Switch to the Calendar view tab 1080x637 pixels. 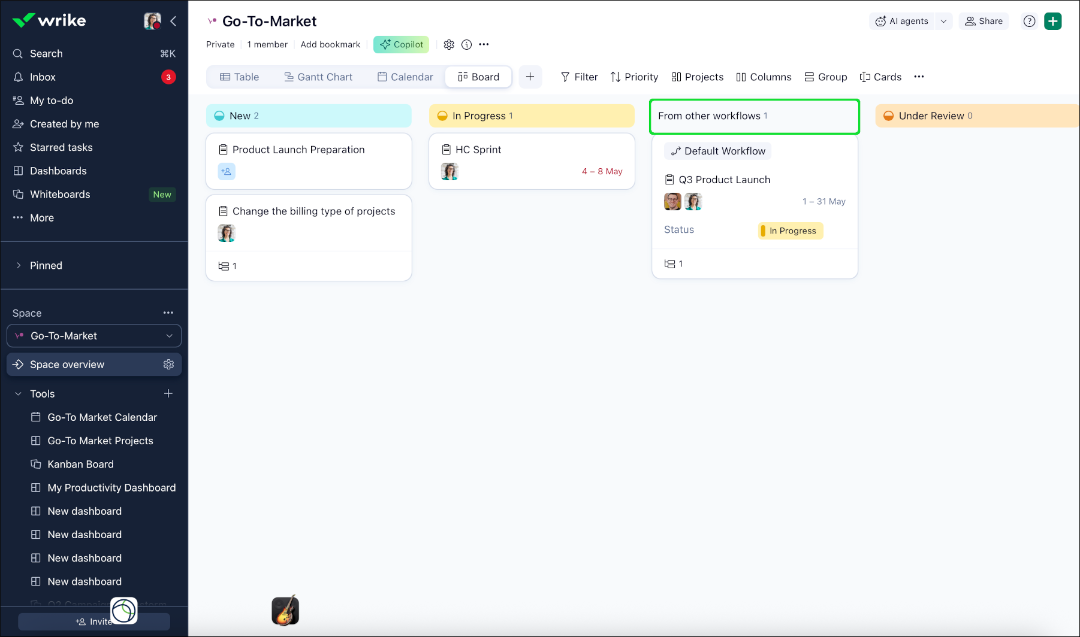pos(405,77)
